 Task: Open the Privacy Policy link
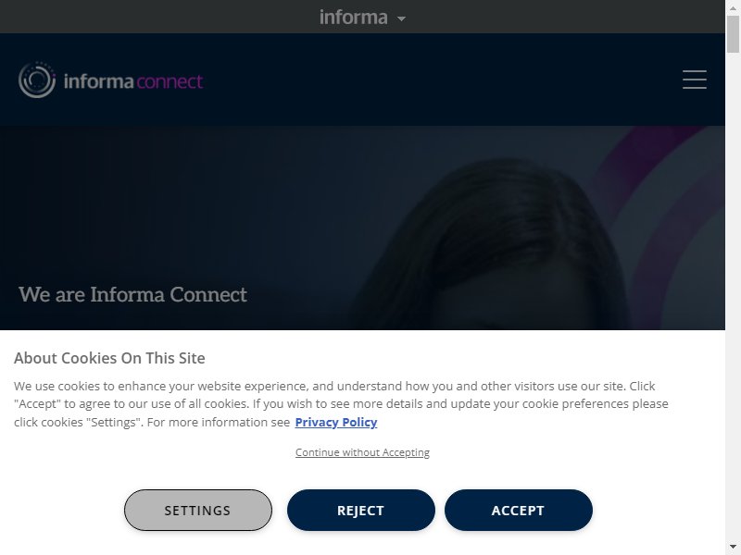(336, 422)
